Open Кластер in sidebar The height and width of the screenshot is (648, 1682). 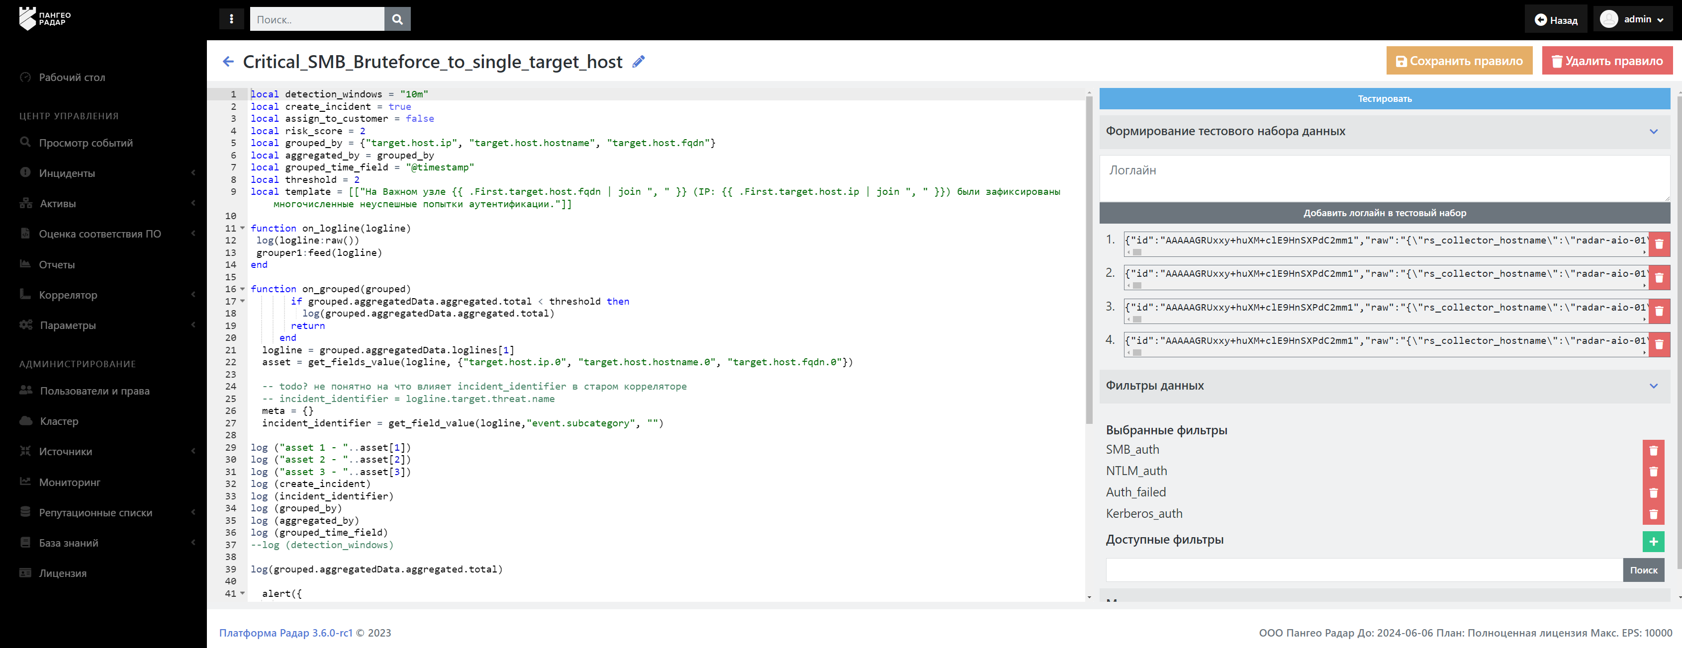59,421
